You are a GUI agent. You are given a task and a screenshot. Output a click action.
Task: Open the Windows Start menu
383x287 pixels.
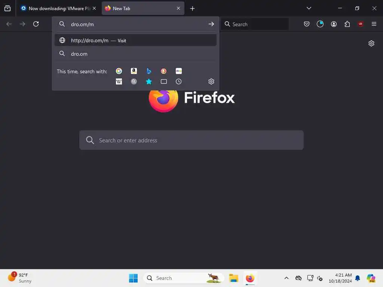point(133,278)
